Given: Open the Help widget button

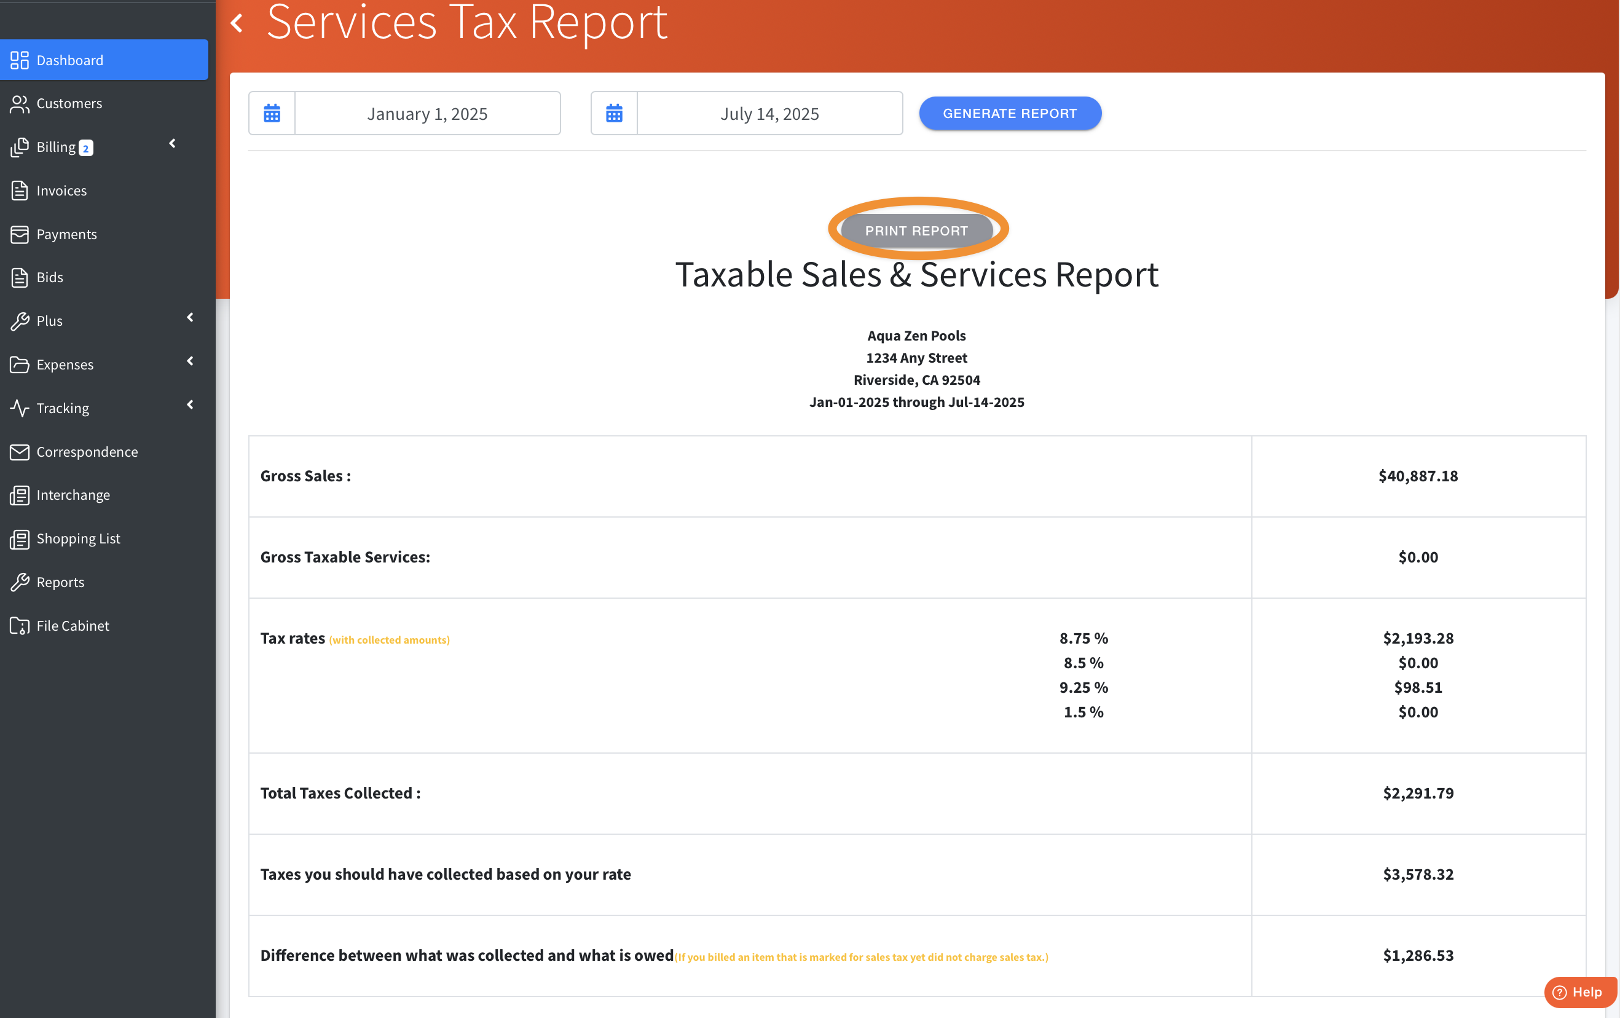Looking at the screenshot, I should click(1579, 992).
